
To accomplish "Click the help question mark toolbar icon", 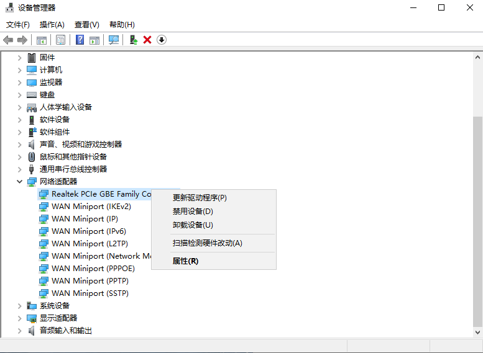I will coord(80,40).
